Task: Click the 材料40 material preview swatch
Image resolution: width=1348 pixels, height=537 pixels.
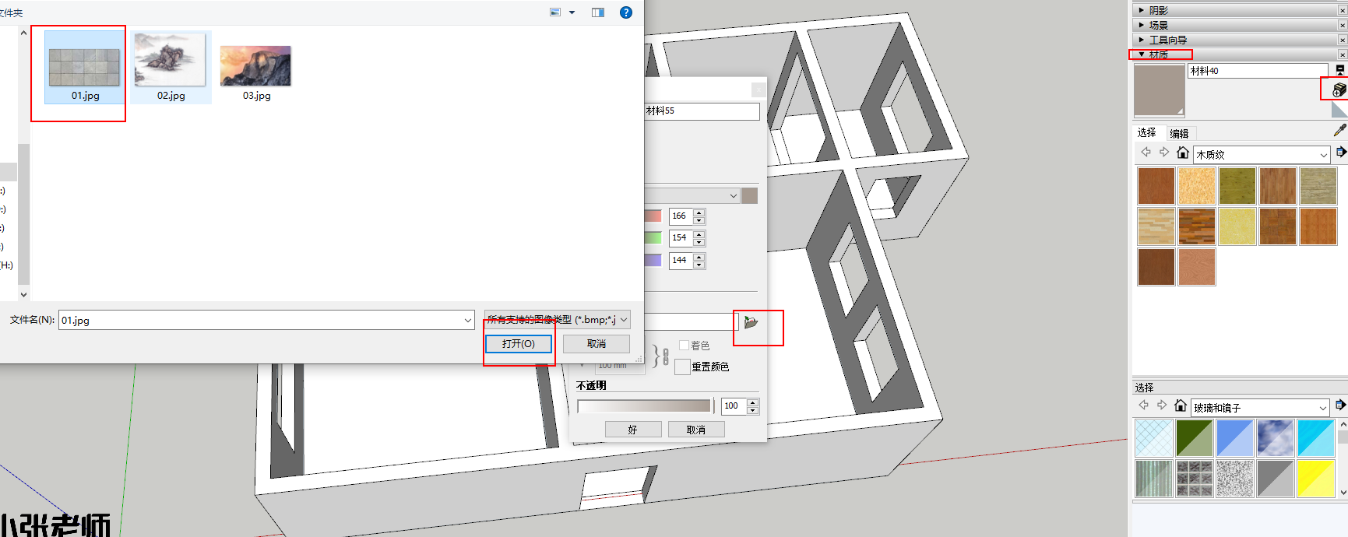Action: click(x=1159, y=90)
